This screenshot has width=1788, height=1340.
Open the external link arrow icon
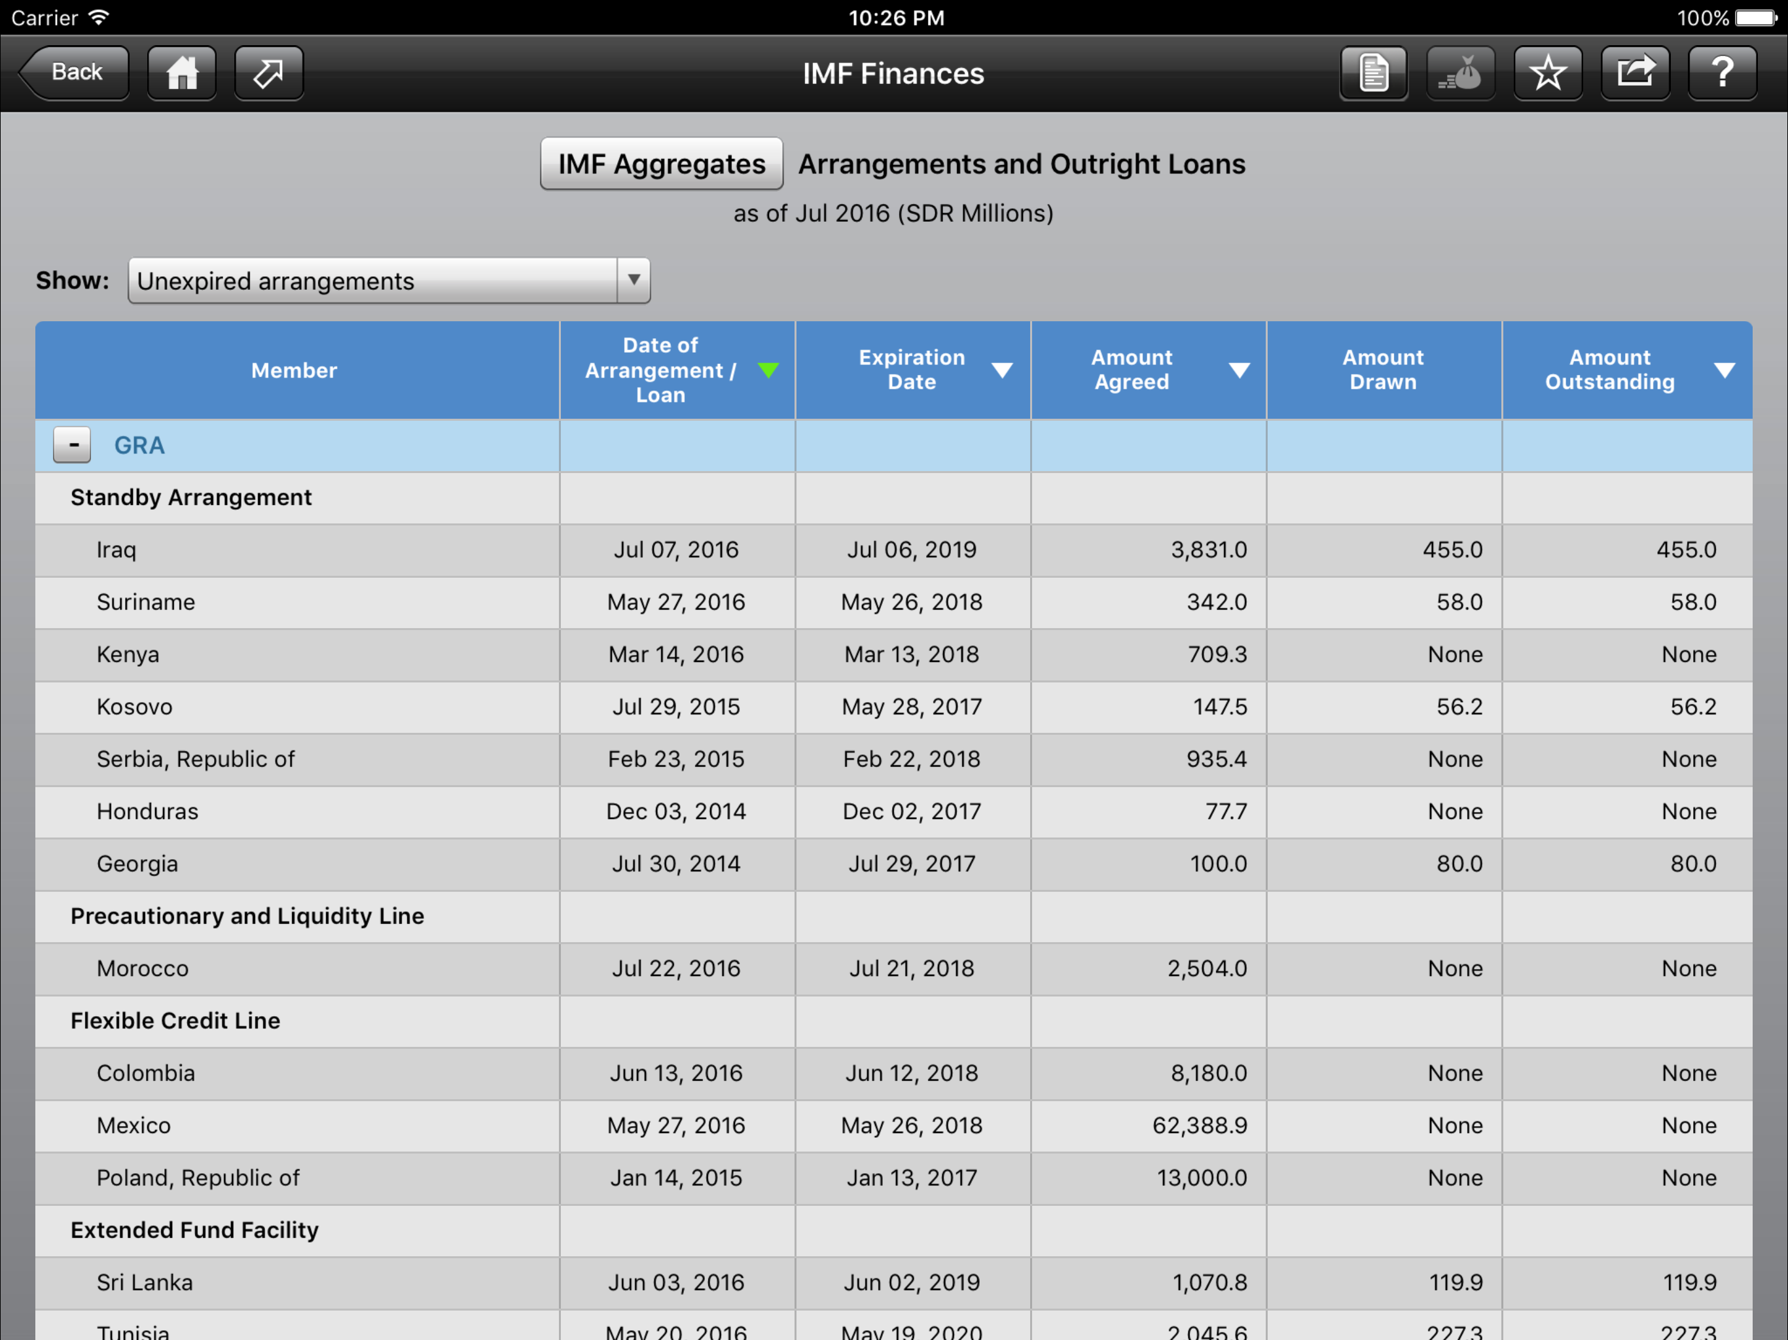pos(269,73)
